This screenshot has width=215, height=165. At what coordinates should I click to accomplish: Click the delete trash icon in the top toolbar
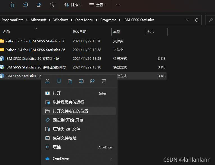[x=52, y=5]
